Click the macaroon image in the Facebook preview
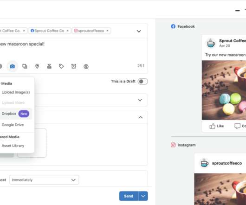 224,90
